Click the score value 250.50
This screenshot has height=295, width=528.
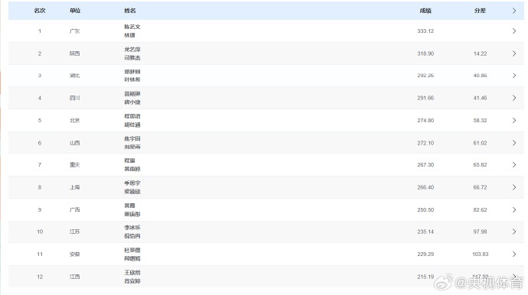point(425,210)
